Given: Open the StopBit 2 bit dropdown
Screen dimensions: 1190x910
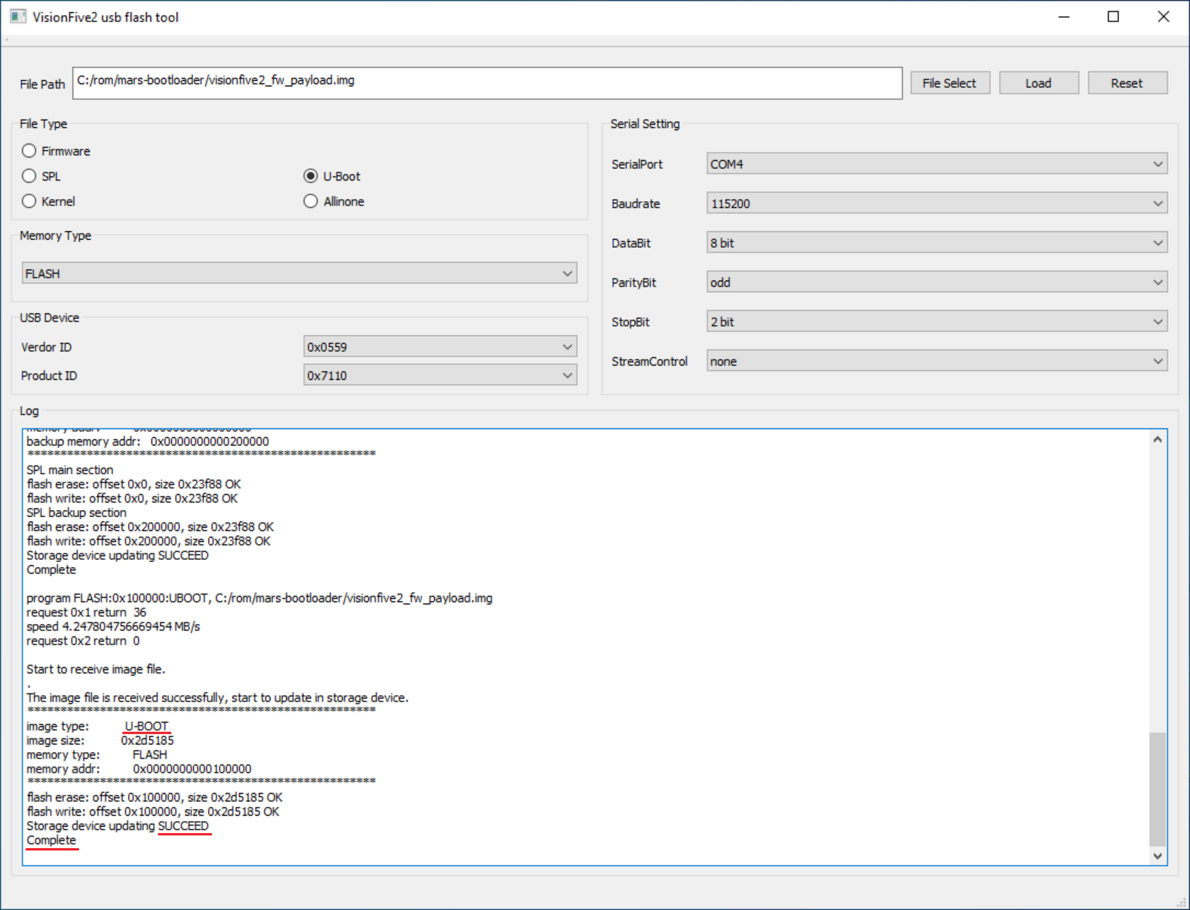Looking at the screenshot, I should click(937, 321).
